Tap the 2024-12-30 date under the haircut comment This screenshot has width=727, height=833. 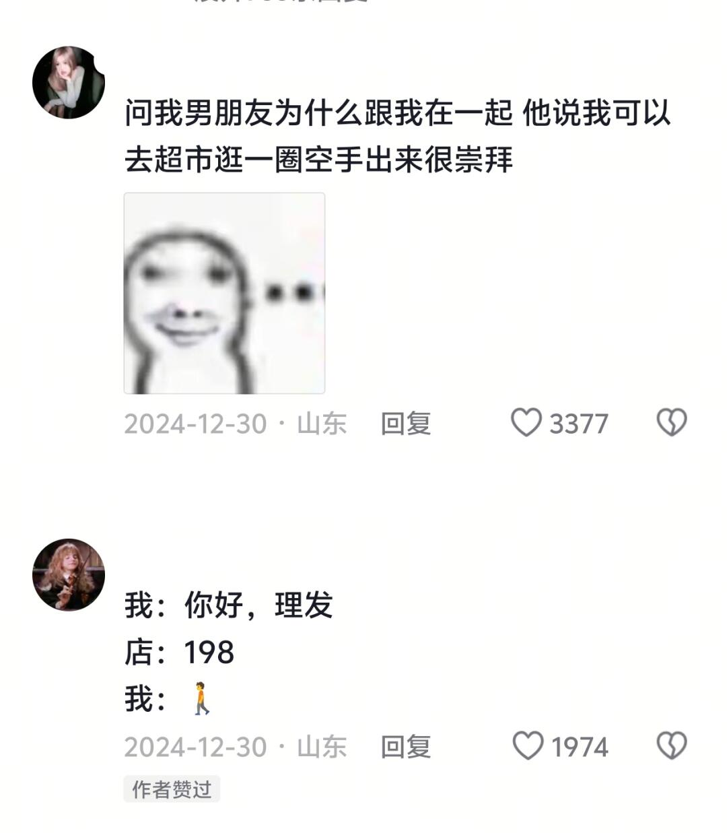pos(196,747)
